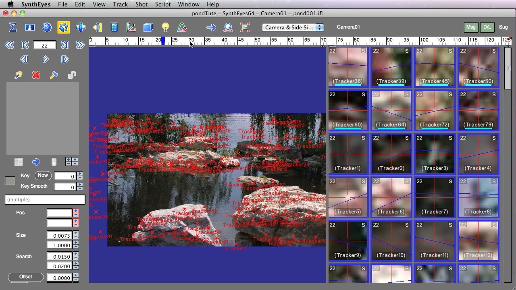Open the Lens room icon
This screenshot has width=516, height=290.
pos(98,27)
